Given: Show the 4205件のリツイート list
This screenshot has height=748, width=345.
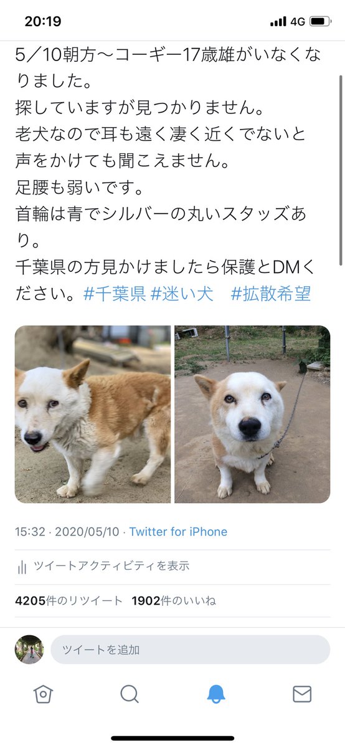Looking at the screenshot, I should pos(69,601).
